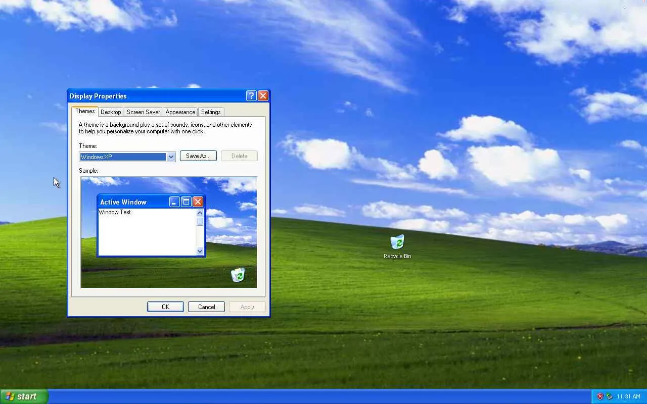Screen dimensions: 647x404
Task: Click the grayed-out Apply button
Action: 247,307
